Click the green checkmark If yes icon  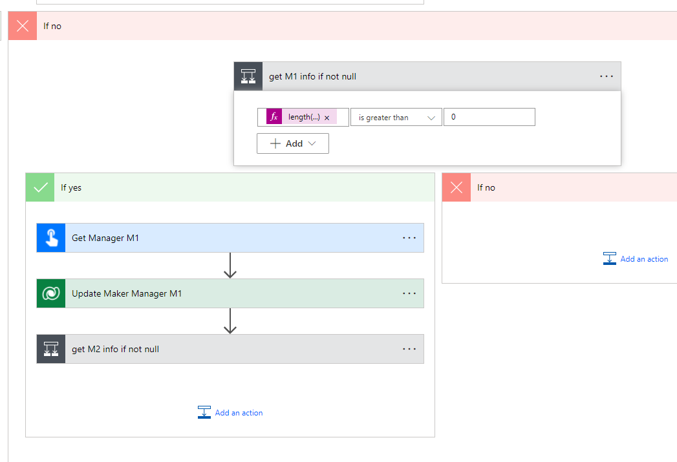click(40, 187)
